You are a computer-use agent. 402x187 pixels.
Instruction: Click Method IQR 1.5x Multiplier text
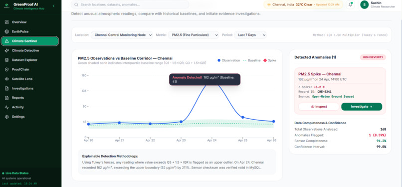coord(350,35)
